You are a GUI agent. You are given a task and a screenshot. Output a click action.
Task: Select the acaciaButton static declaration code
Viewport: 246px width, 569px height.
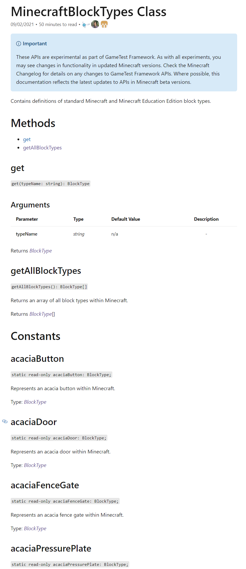[62, 375]
